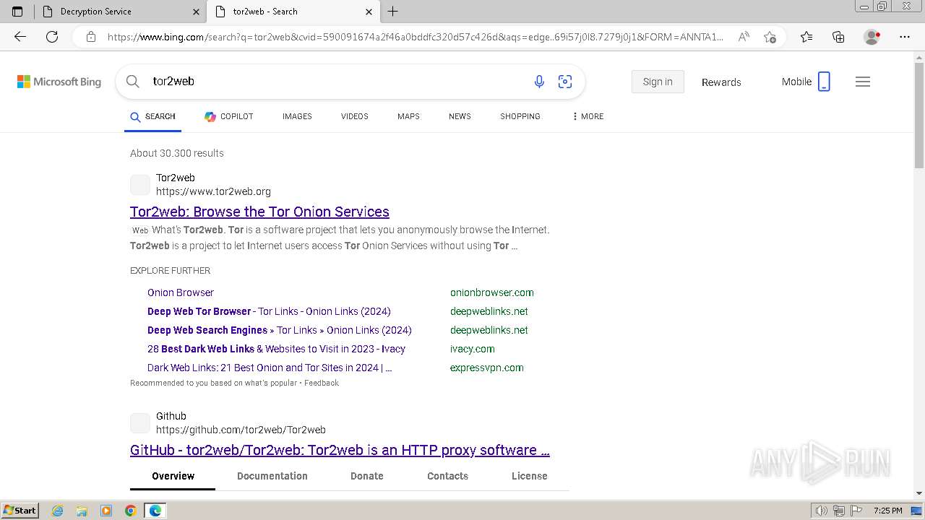Close the Decryption Service tab
Viewport: 925px width, 520px height.
tap(197, 12)
